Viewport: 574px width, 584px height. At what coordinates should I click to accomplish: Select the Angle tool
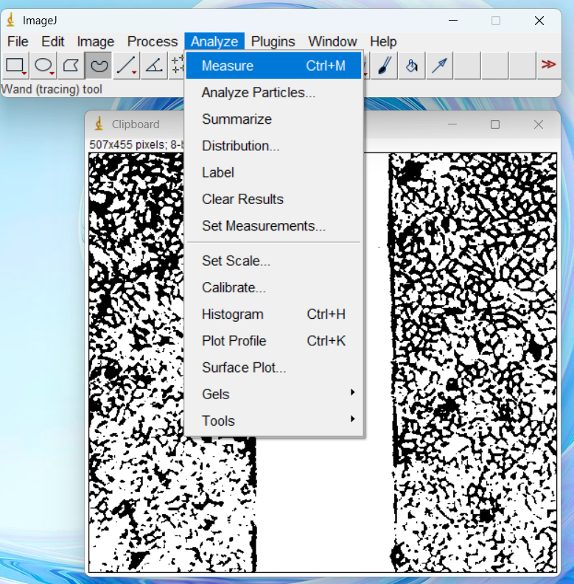154,66
